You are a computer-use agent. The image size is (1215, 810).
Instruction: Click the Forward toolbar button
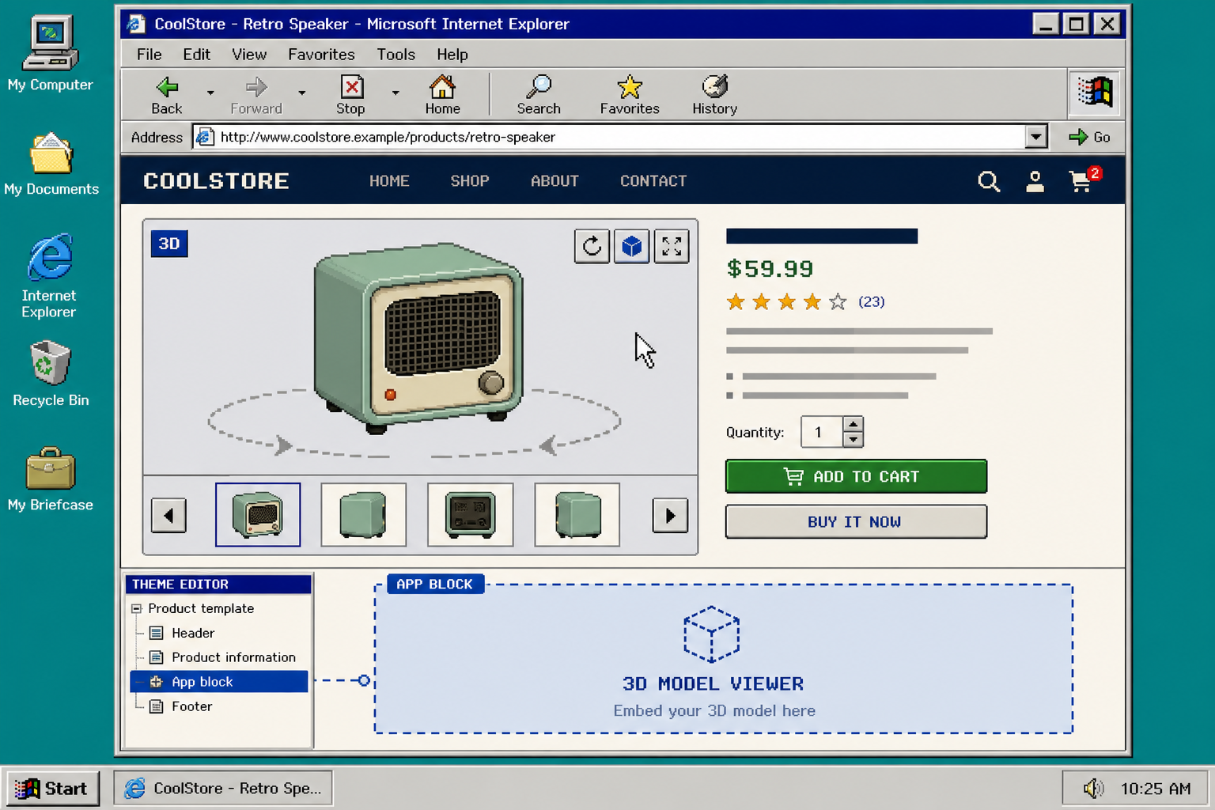pyautogui.click(x=256, y=96)
